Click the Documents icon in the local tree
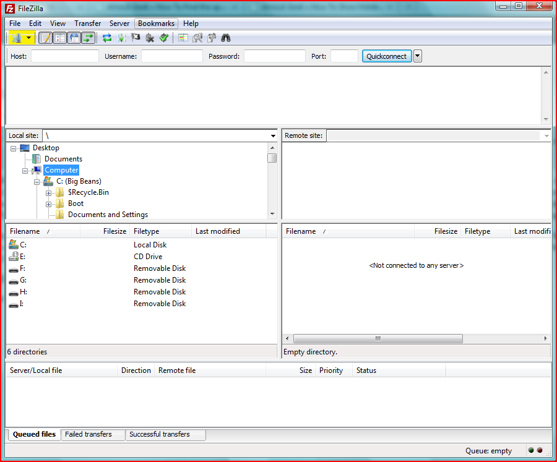Image resolution: width=557 pixels, height=462 pixels. point(37,159)
